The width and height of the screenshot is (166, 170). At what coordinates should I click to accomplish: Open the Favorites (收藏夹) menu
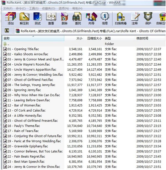(x=48, y=9)
